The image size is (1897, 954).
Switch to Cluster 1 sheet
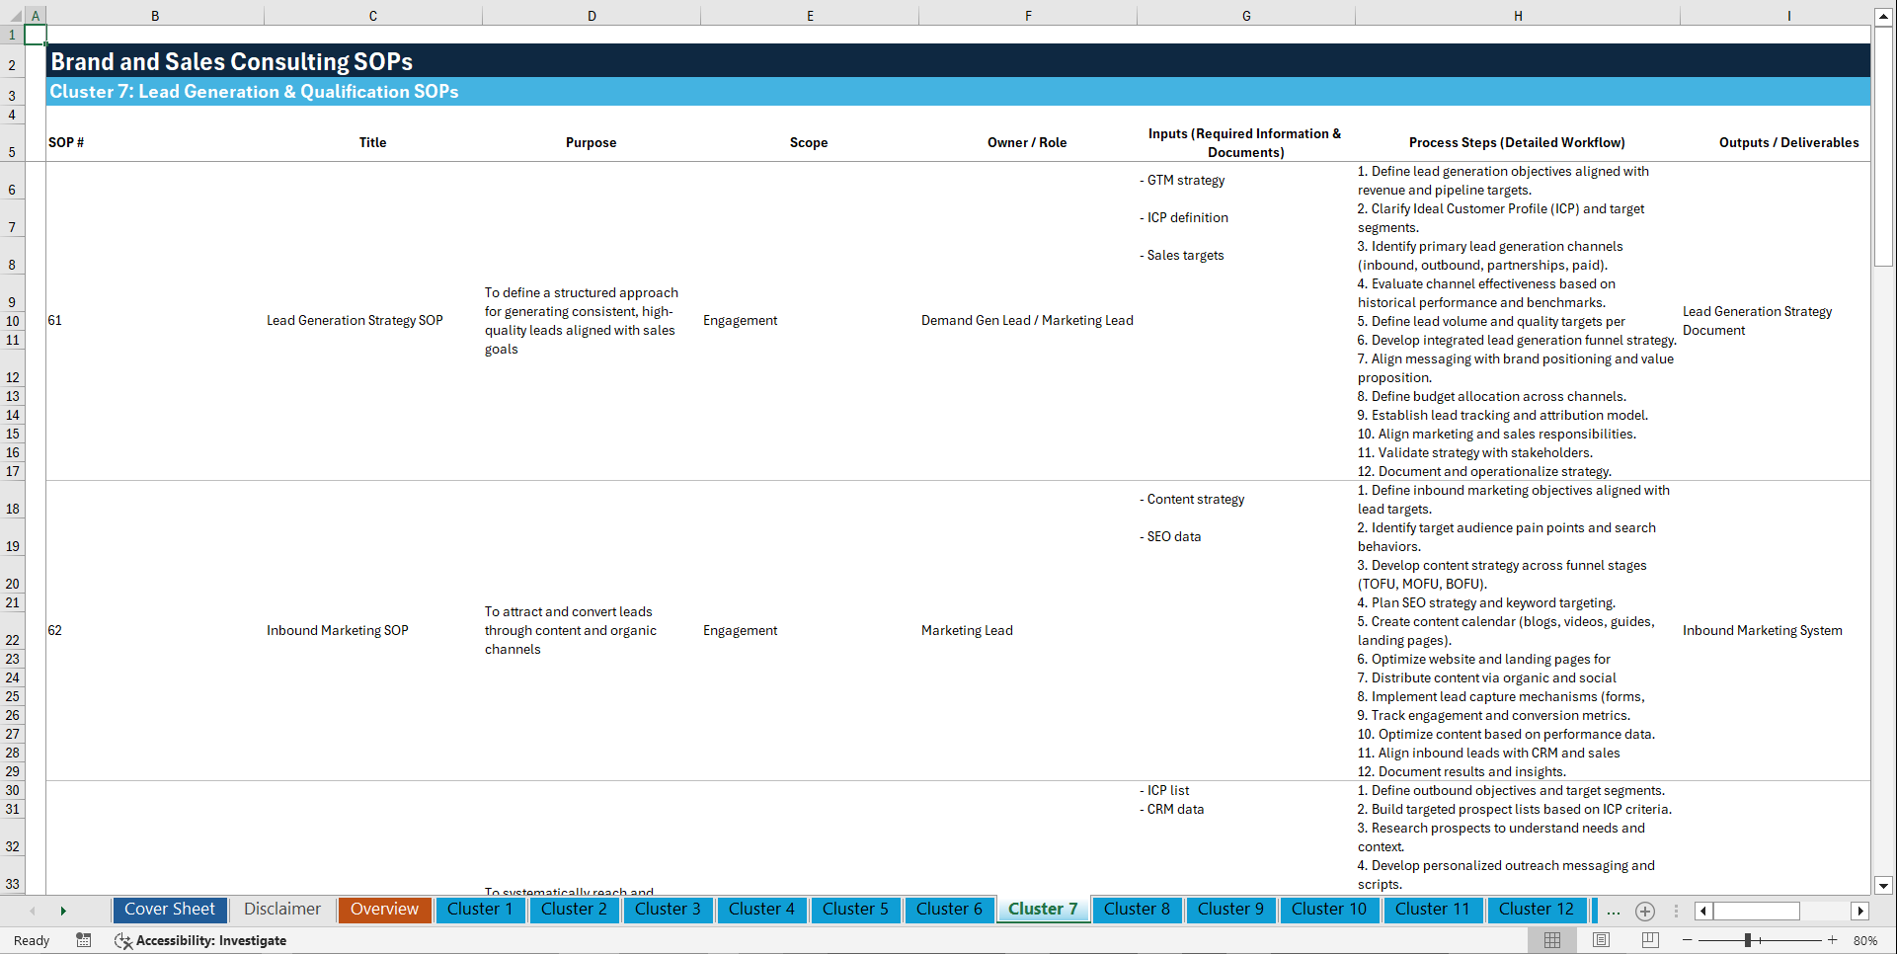(480, 910)
